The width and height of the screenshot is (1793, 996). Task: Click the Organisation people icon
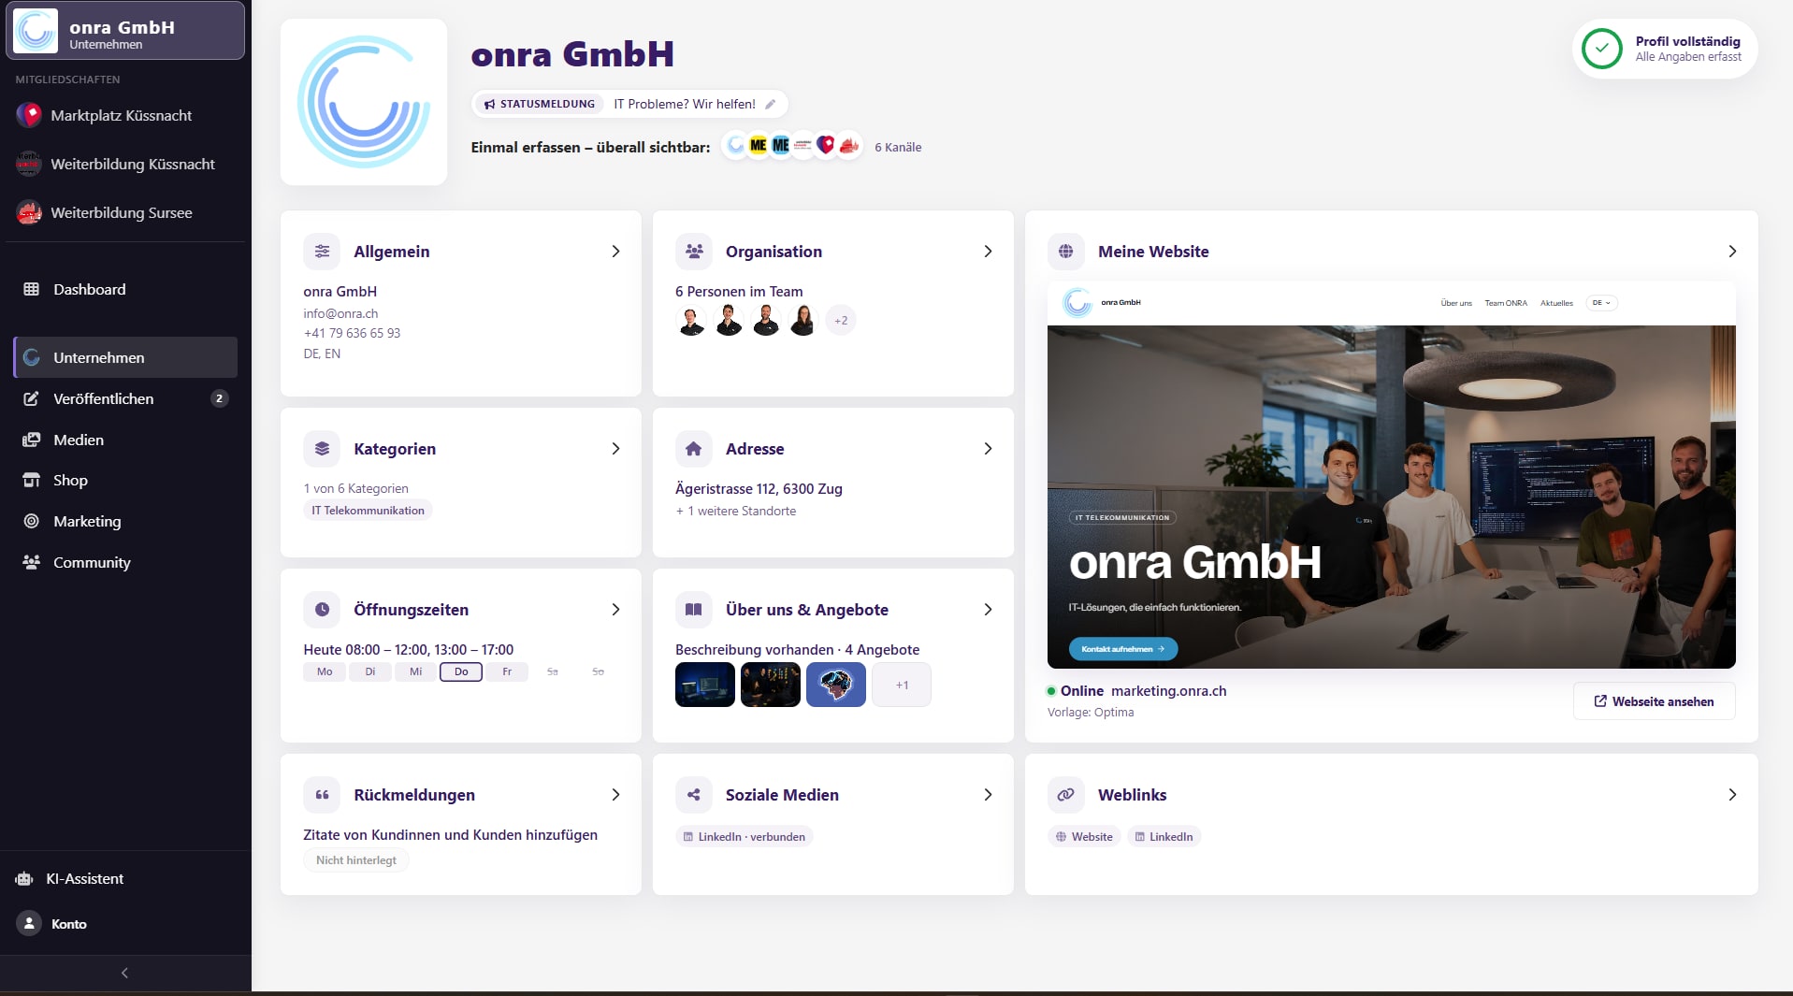click(x=694, y=252)
